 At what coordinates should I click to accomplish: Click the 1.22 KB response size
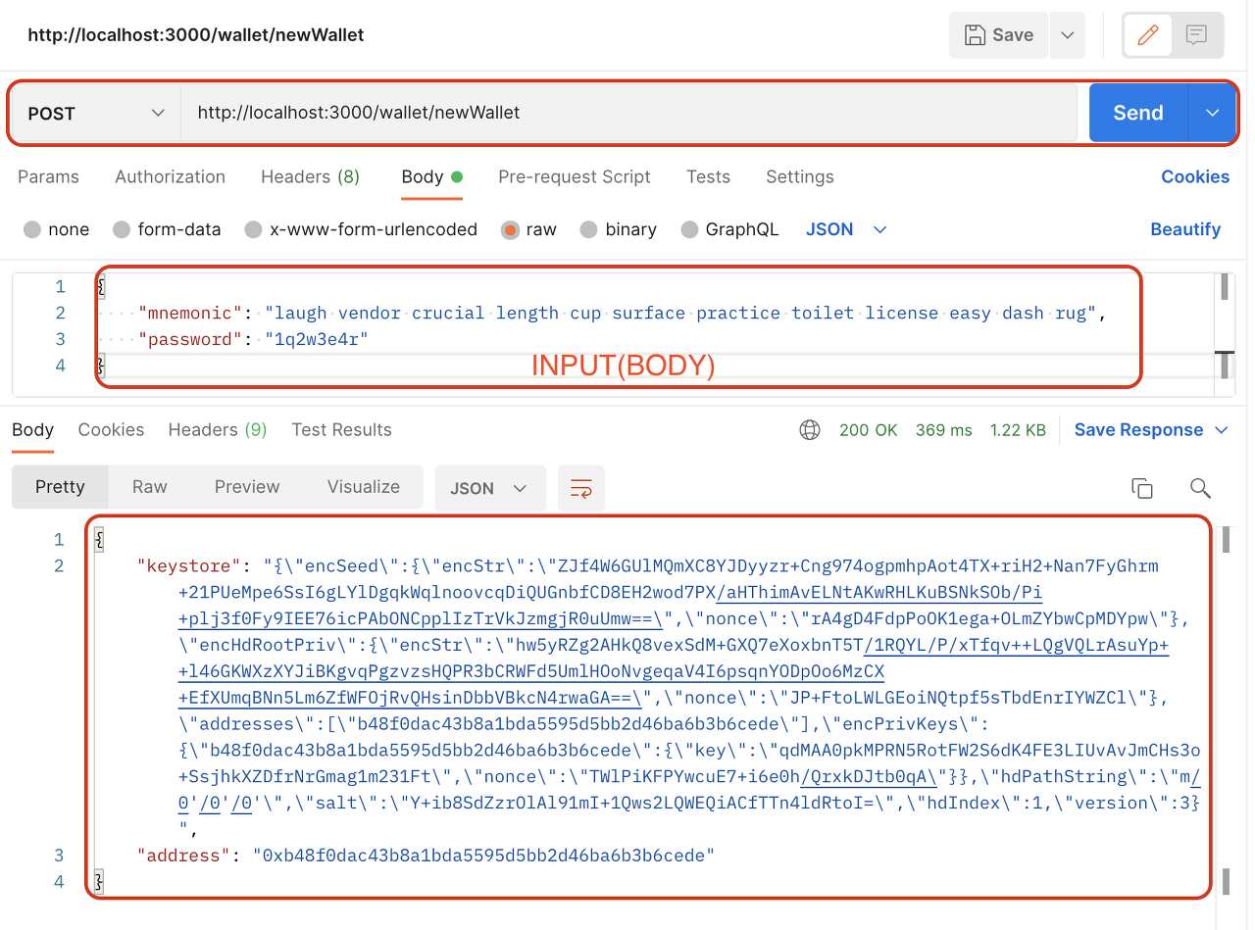(x=1018, y=430)
